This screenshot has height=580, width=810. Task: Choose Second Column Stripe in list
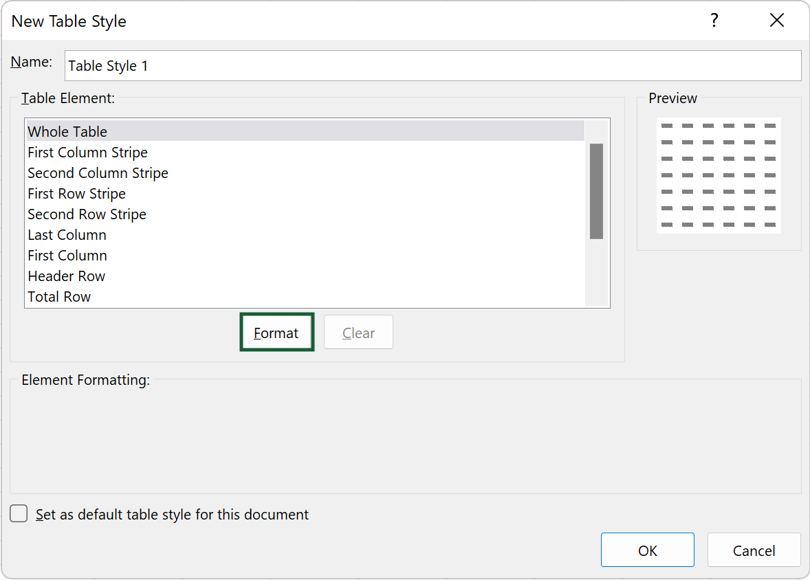[x=98, y=173]
